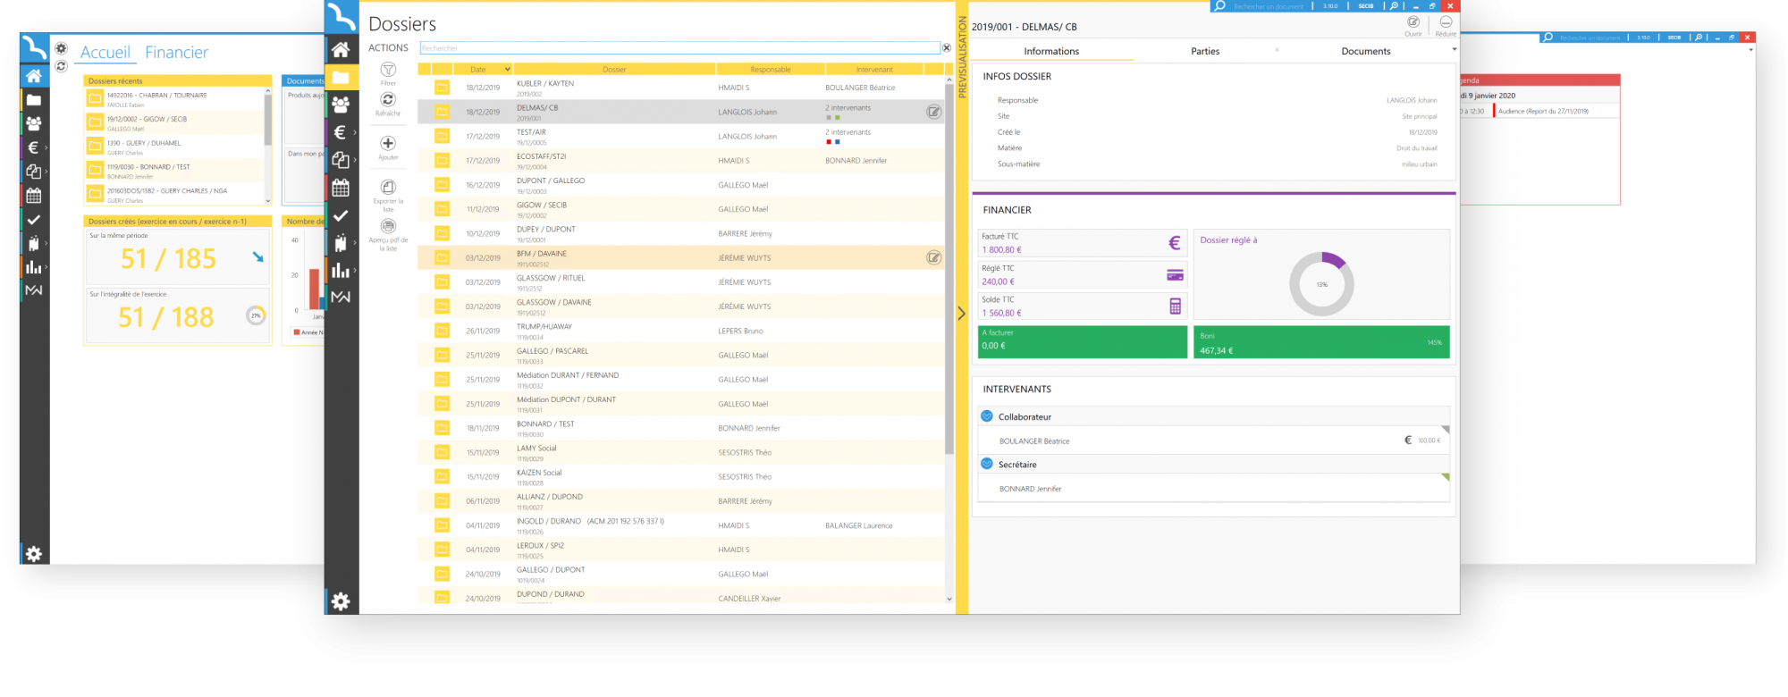Viewport: 1788px width, 697px height.
Task: Open the calendar icon in Dossiers sidebar
Action: [341, 188]
